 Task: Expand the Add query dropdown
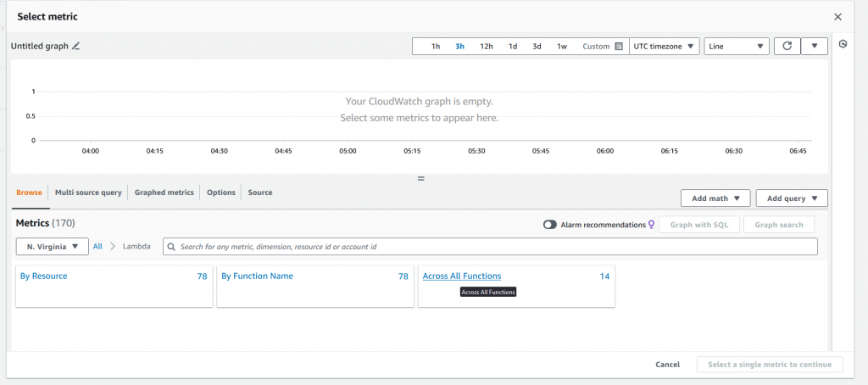click(792, 198)
